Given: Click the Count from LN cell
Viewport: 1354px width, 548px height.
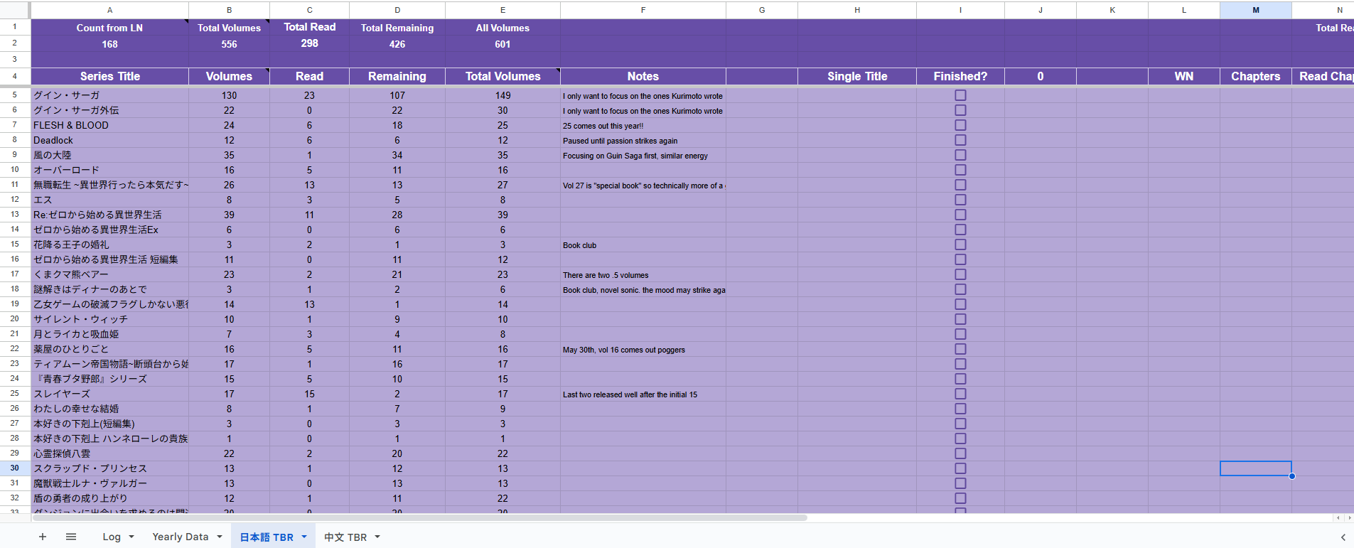Looking at the screenshot, I should tap(109, 28).
